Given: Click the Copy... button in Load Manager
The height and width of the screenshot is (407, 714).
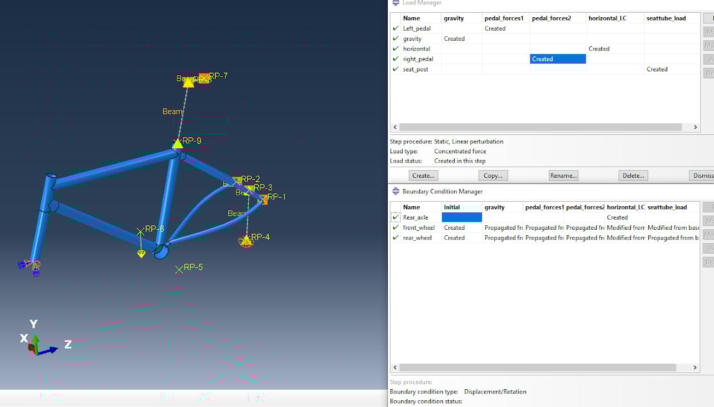Looking at the screenshot, I should tap(493, 175).
